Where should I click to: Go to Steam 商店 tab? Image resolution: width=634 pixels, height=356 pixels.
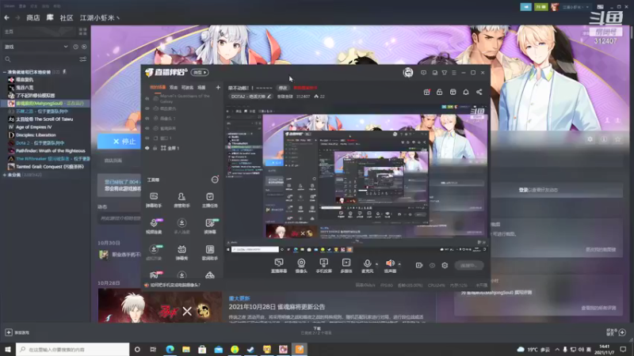(33, 17)
